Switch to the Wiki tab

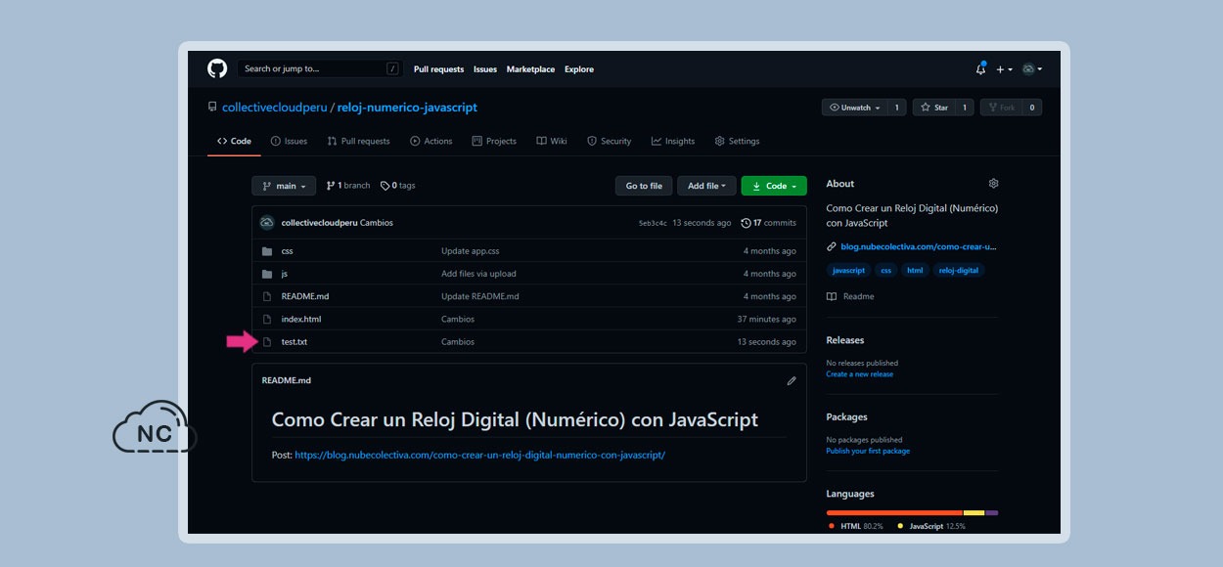[x=552, y=141]
